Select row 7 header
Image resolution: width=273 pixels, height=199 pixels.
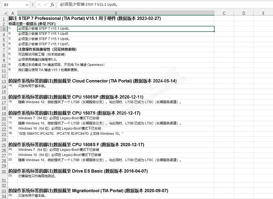[4, 50]
